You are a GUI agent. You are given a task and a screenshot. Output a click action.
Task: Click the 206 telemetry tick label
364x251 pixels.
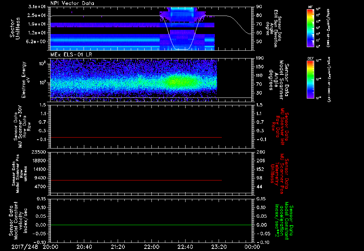point(261,161)
